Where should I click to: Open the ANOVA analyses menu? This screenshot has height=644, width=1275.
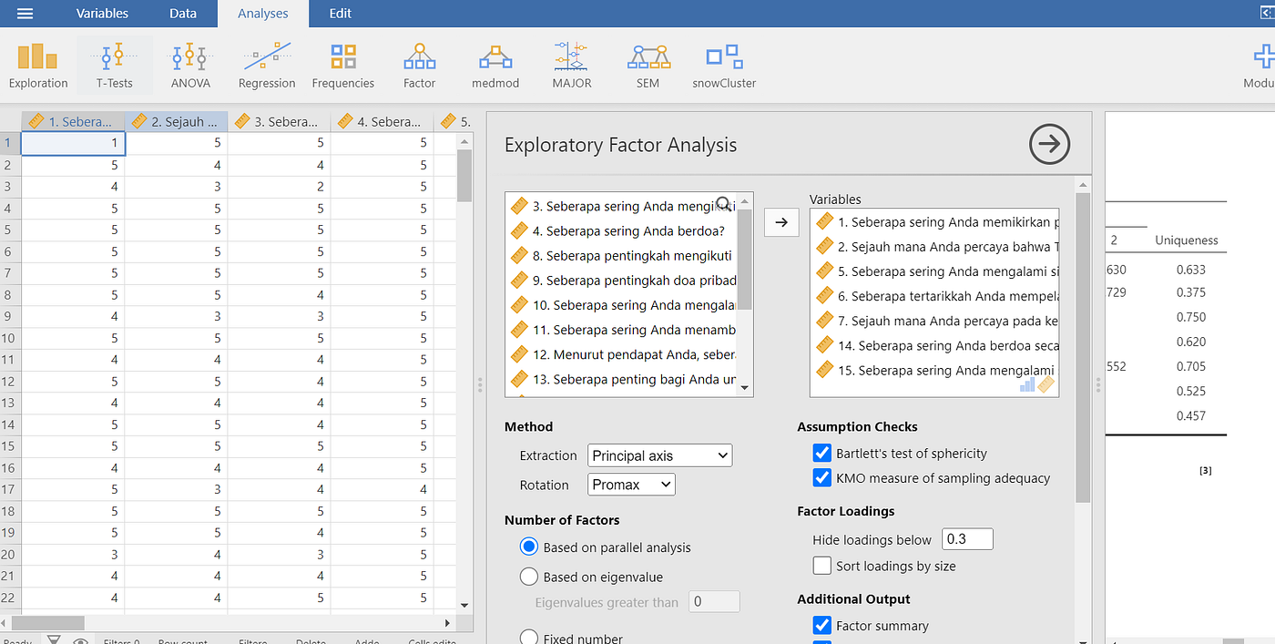pyautogui.click(x=190, y=66)
